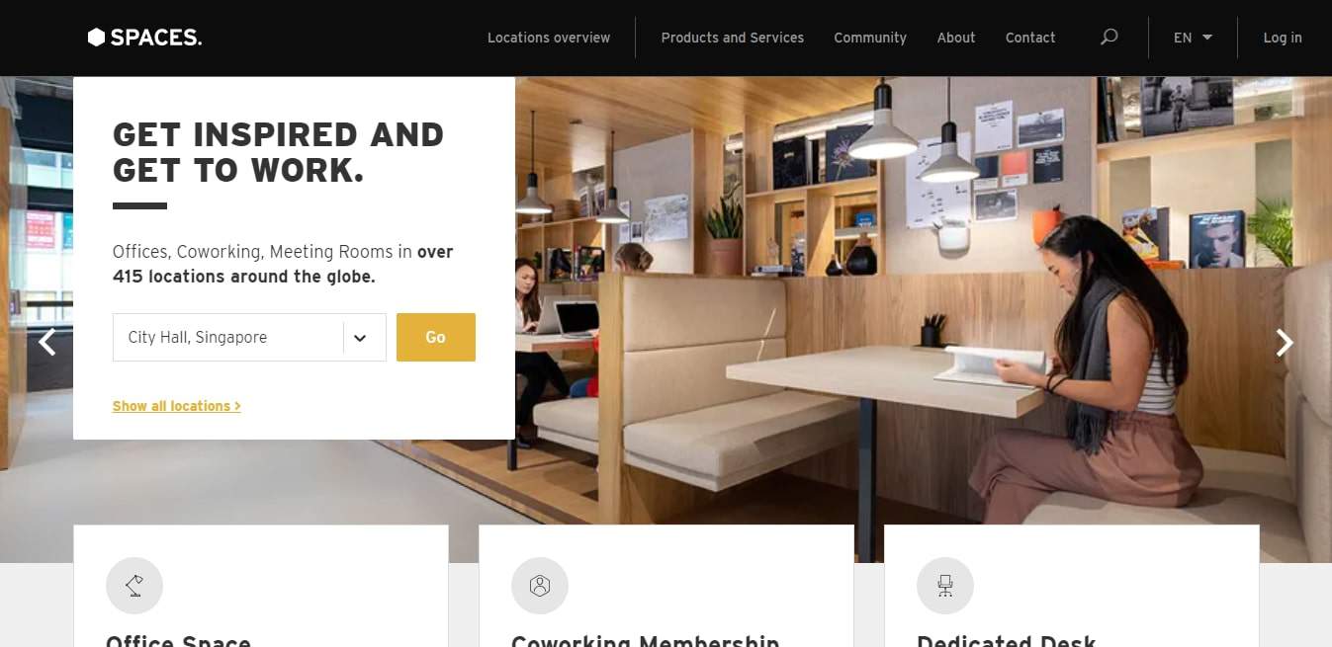Open the Contact page

pos(1030,38)
